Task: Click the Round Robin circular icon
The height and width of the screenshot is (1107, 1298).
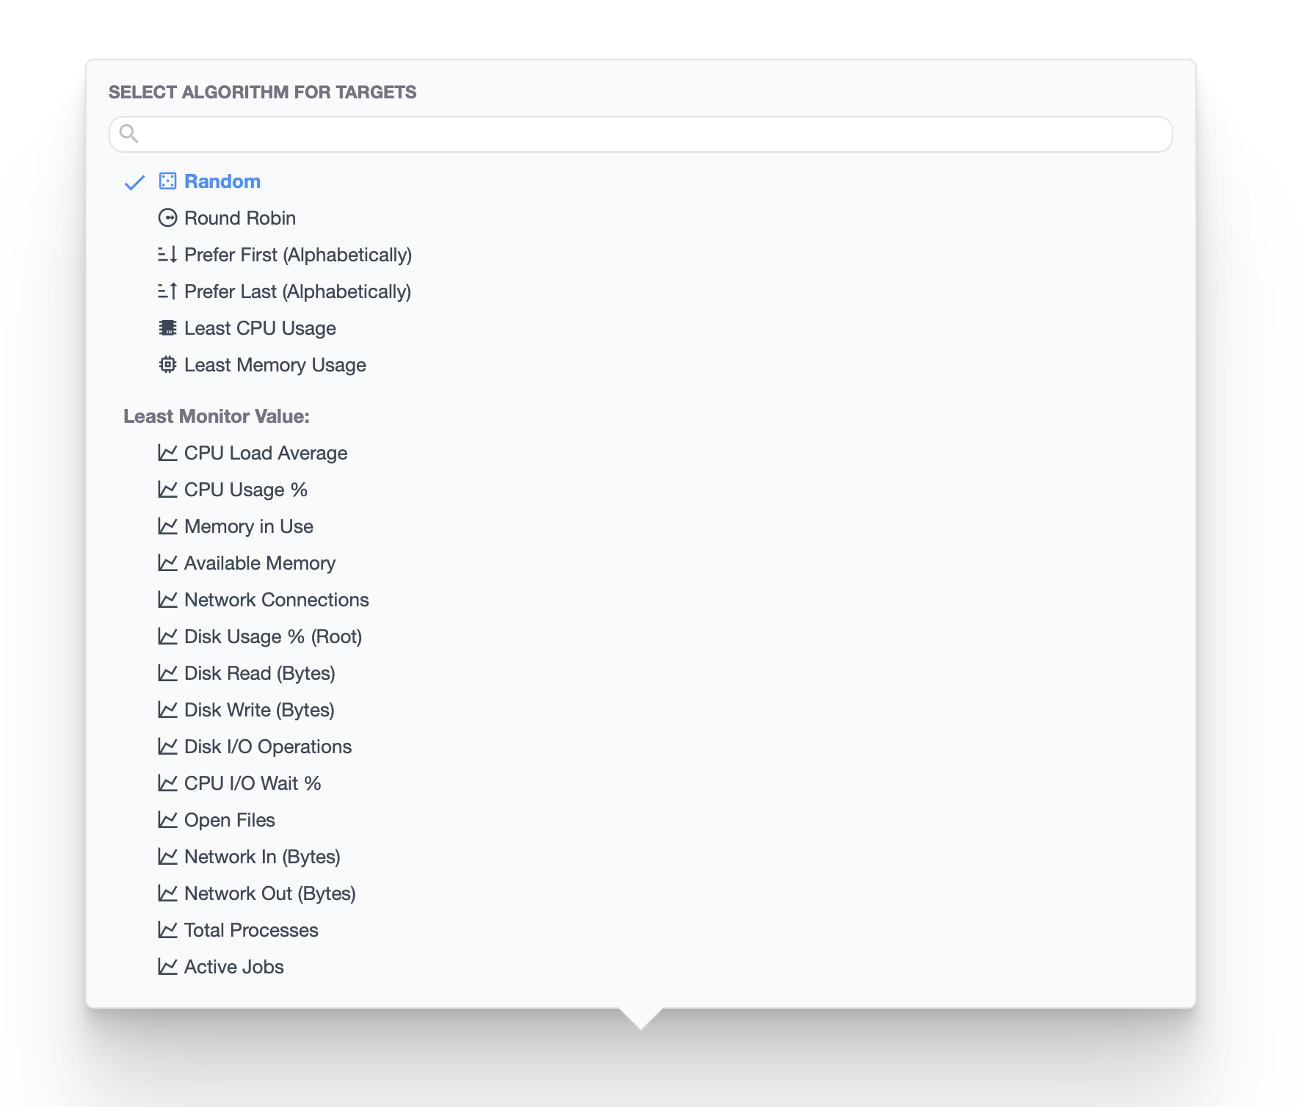Action: pyautogui.click(x=167, y=218)
